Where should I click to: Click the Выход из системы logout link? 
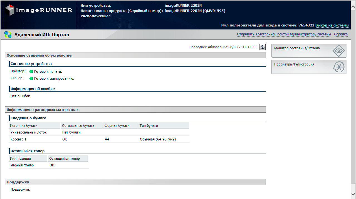(x=332, y=25)
